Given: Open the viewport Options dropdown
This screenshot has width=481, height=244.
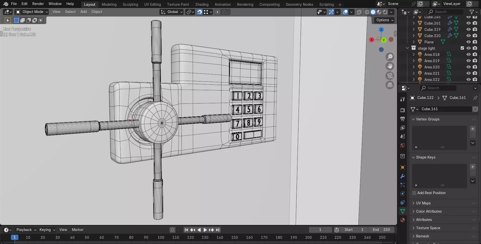Looking at the screenshot, I should pos(385,20).
